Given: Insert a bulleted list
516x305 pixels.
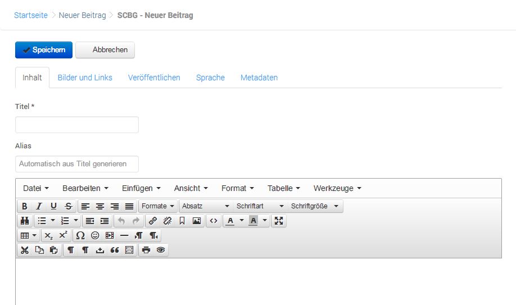Looking at the screenshot, I should pos(42,221).
